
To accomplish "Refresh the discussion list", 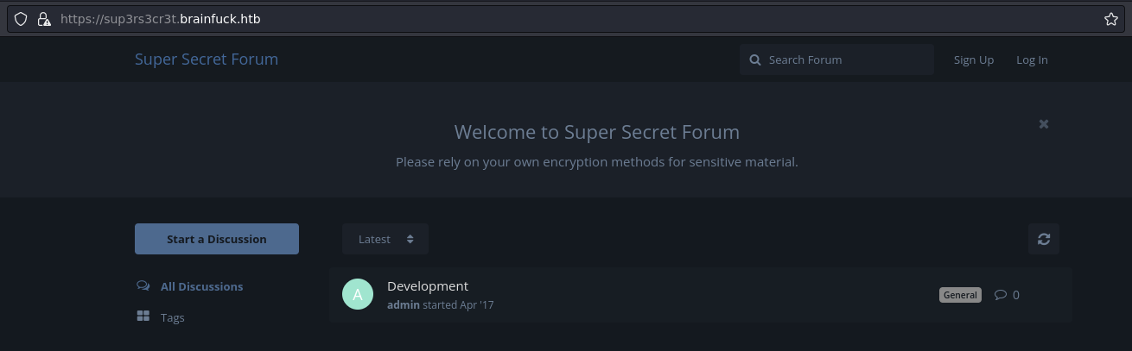I will (x=1044, y=239).
